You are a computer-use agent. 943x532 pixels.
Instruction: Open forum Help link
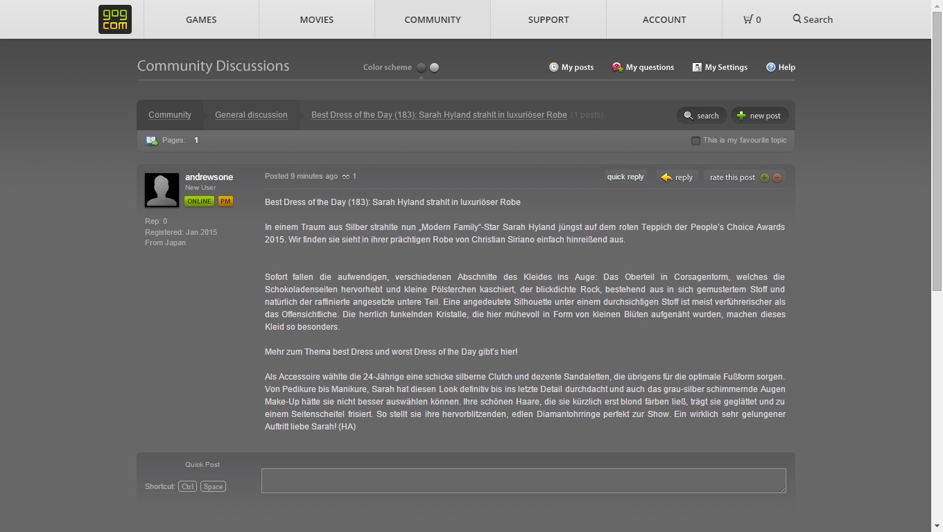781,67
